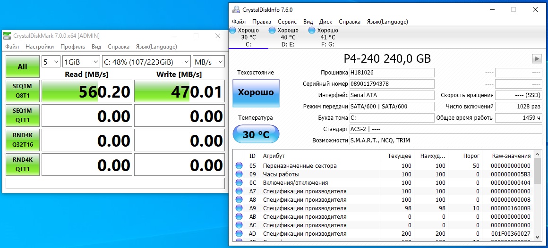Open the test count dropdown showing 5

coord(51,62)
